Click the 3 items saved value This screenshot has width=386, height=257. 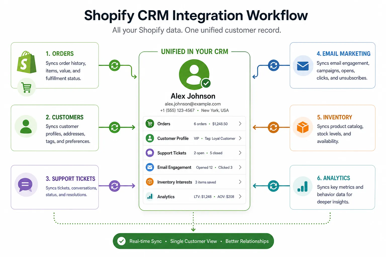coord(206,182)
